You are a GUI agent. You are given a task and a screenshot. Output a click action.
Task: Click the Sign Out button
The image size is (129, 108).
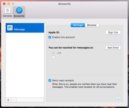[x=113, y=32]
